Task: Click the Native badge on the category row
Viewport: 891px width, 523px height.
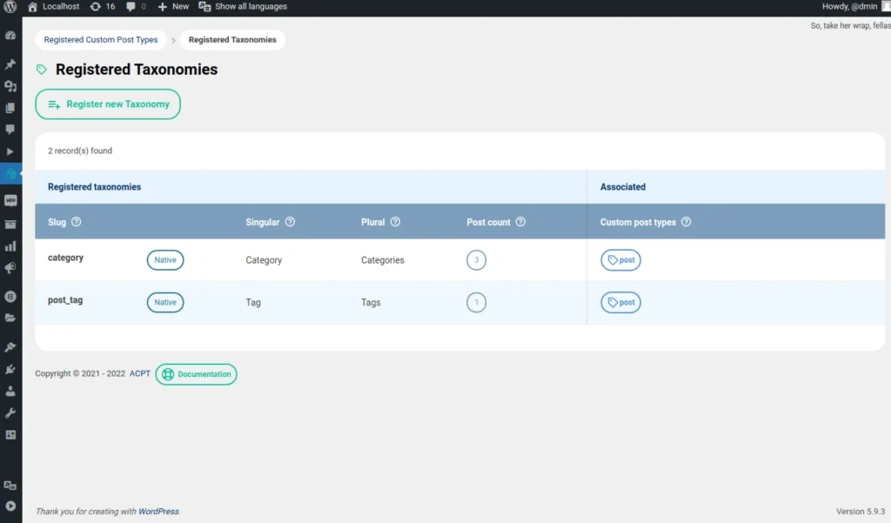Action: pos(164,259)
